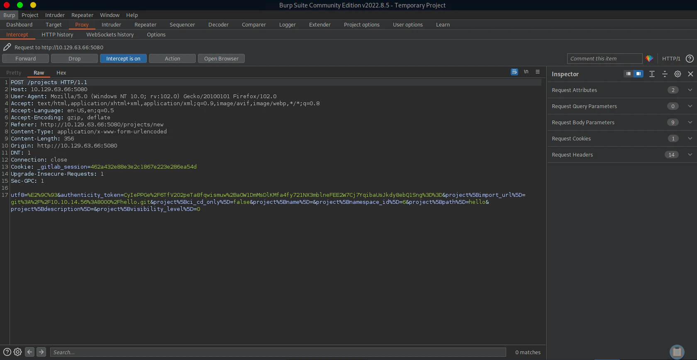Open the highlight color picker icon
This screenshot has height=360, width=697.
(649, 58)
